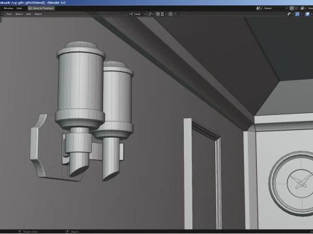The width and height of the screenshot is (313, 234).
Task: Open the Help menu
Action: click(x=19, y=8)
